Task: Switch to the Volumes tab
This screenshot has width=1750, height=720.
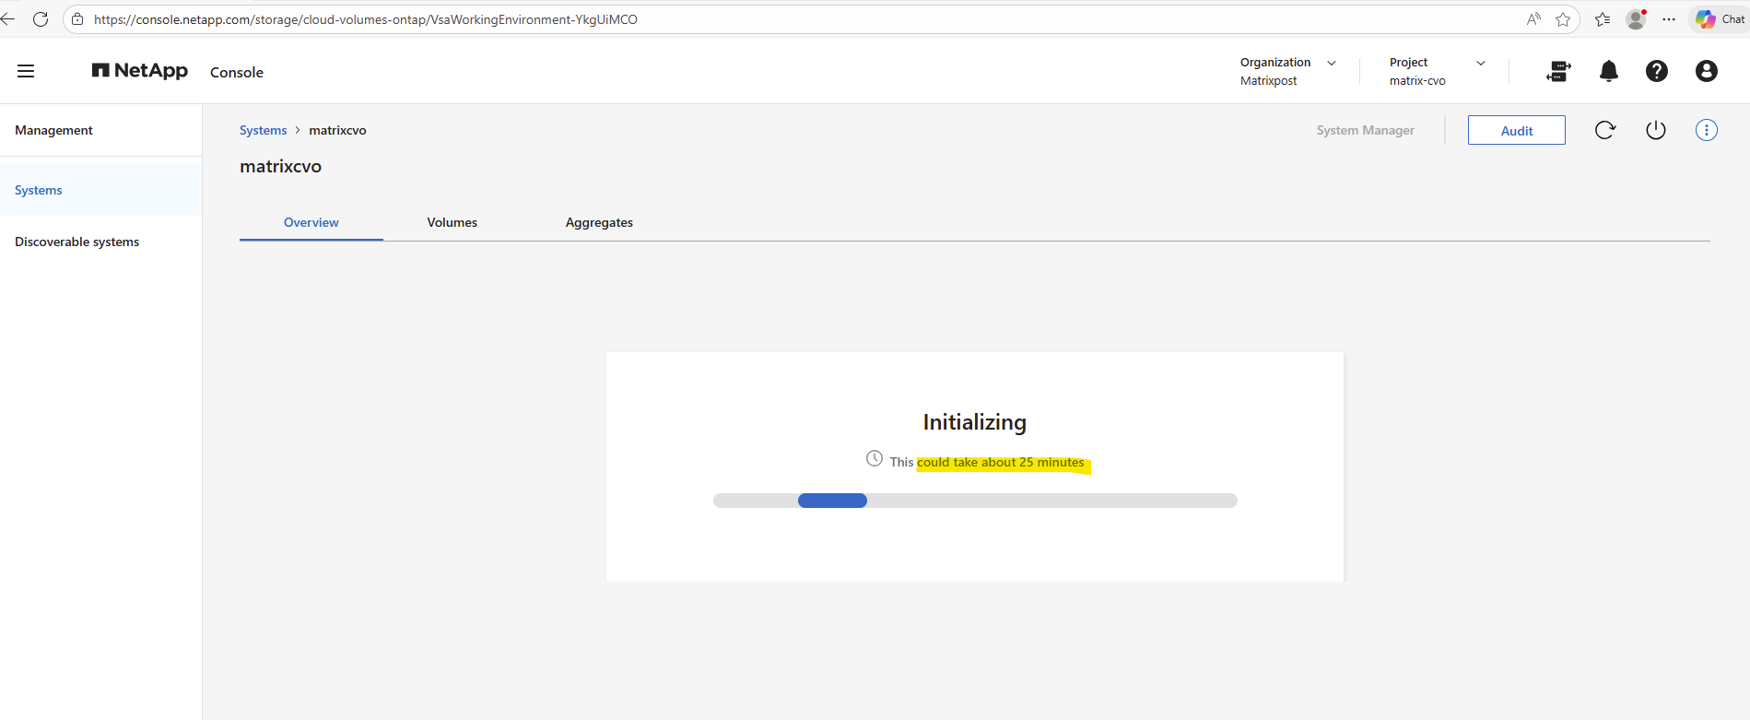Action: tap(452, 222)
